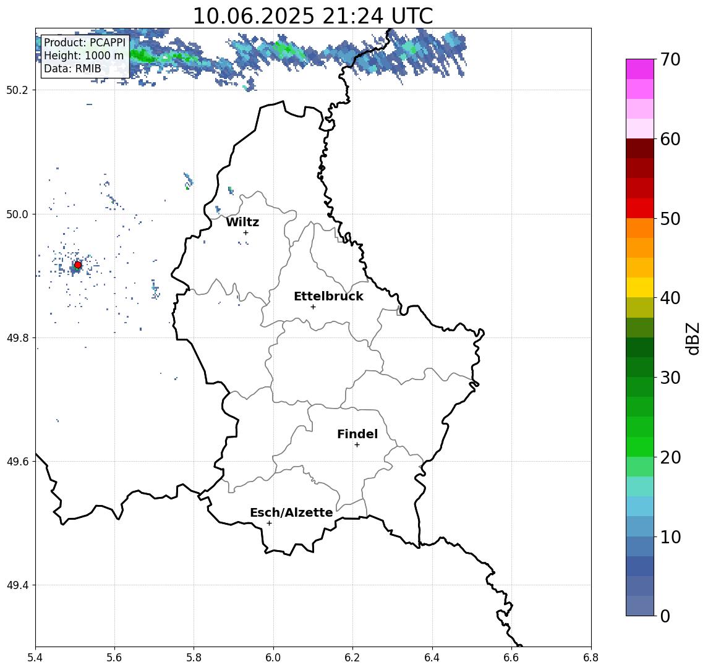
Task: Click the Wiltz station cross marker
Action: 245,232
